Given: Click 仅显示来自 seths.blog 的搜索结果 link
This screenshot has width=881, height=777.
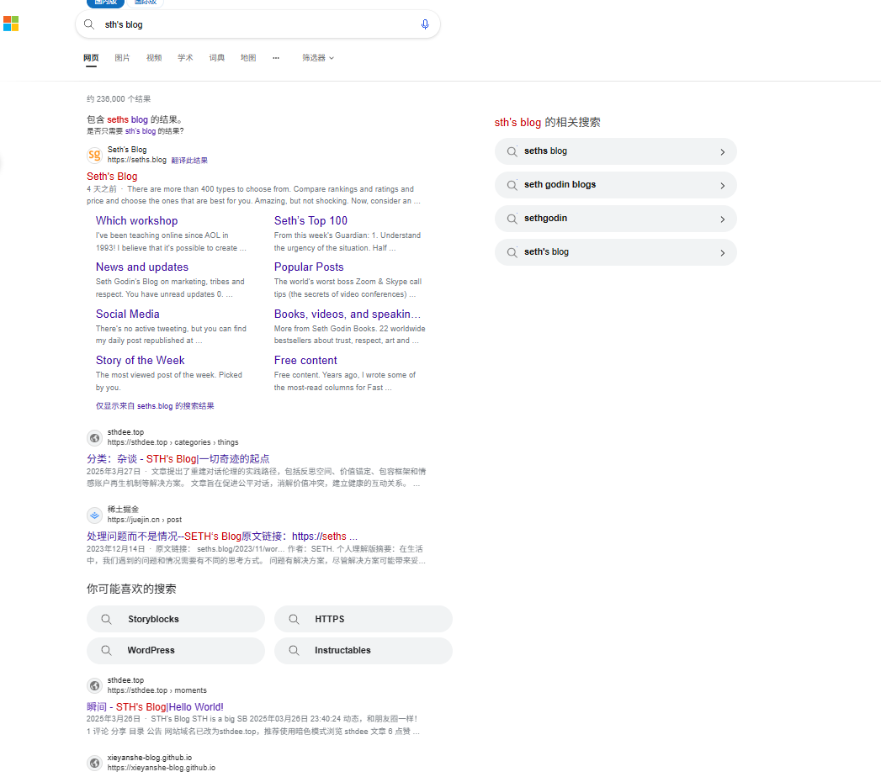Looking at the screenshot, I should 155,406.
